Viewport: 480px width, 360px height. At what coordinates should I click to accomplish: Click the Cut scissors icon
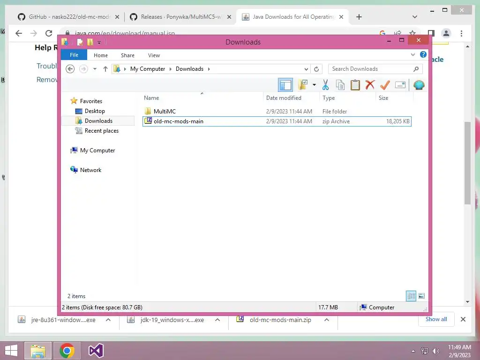(x=325, y=85)
